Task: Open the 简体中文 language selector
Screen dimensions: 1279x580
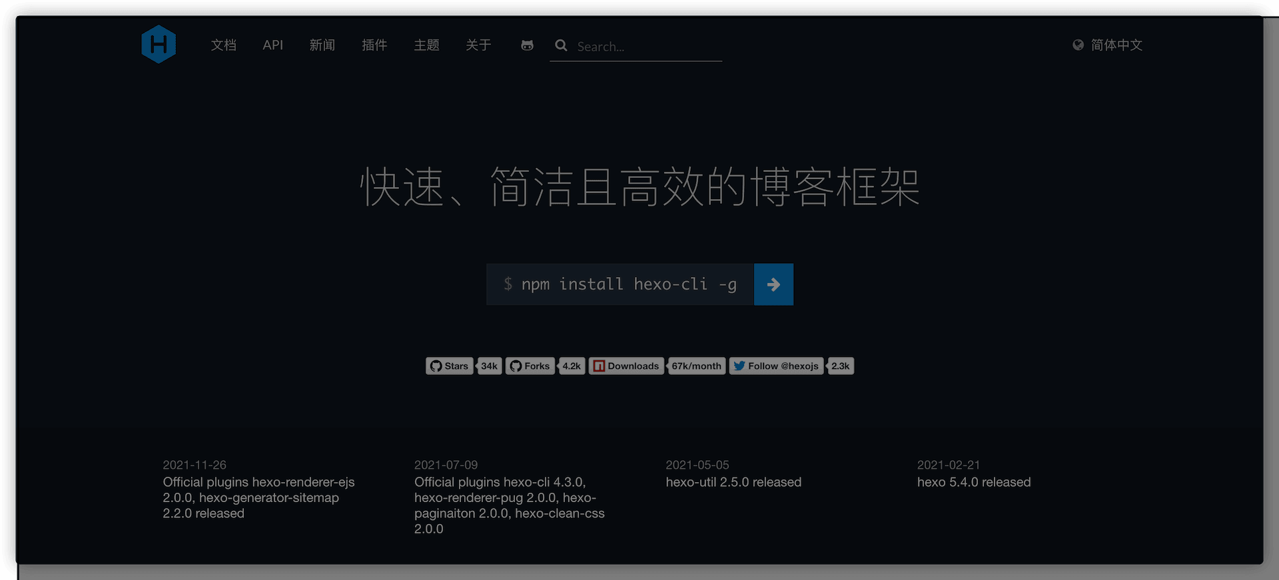Action: click(x=1116, y=45)
